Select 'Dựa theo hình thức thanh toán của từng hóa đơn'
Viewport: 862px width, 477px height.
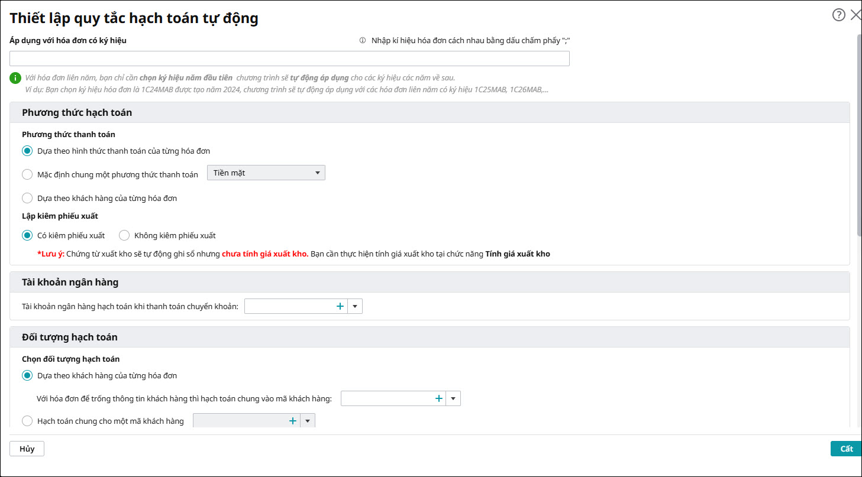[x=27, y=151]
